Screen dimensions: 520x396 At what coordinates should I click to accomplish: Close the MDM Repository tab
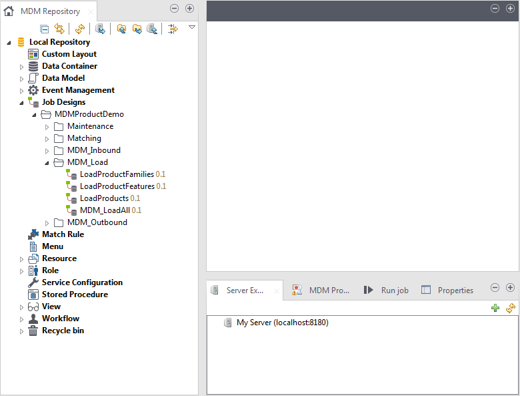pos(90,12)
